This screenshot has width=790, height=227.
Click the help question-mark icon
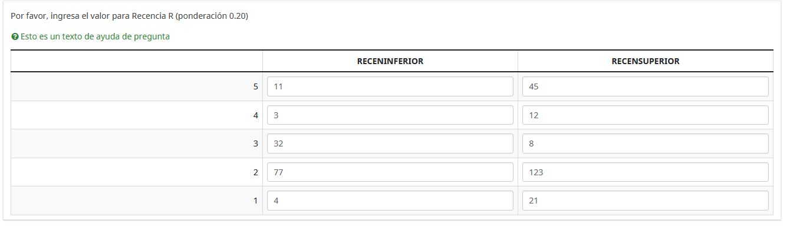tap(15, 36)
